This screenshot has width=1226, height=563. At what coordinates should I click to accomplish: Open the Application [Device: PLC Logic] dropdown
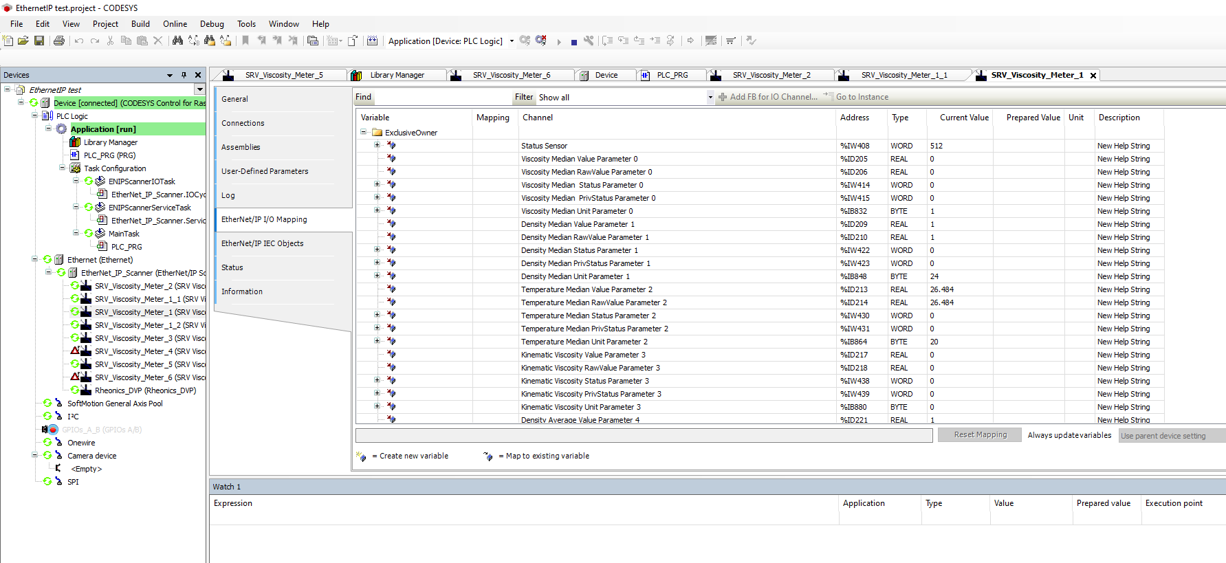pyautogui.click(x=512, y=41)
